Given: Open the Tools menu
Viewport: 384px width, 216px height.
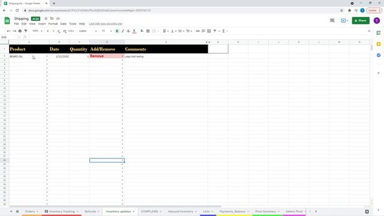Looking at the screenshot, I should 73,24.
